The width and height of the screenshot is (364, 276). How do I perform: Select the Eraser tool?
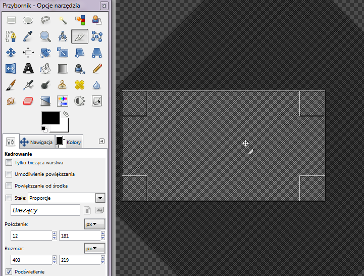tap(28, 101)
